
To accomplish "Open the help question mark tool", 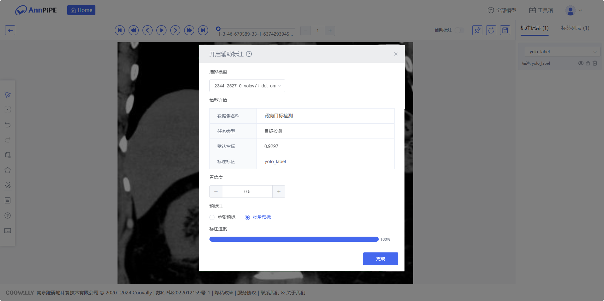I will coord(8,215).
